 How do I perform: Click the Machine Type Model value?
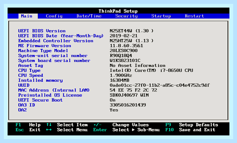123,50
